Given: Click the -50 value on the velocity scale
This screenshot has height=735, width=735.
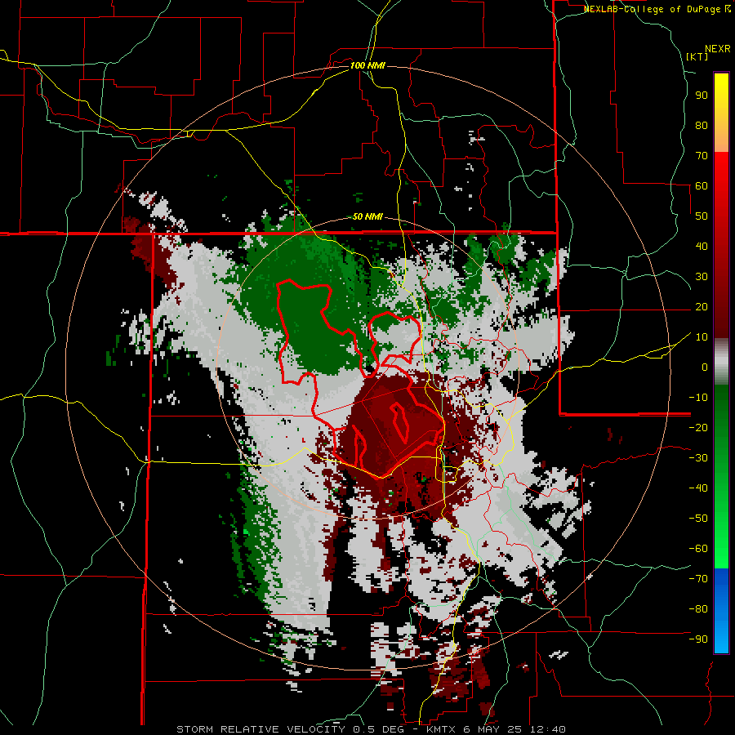Looking at the screenshot, I should 698,519.
